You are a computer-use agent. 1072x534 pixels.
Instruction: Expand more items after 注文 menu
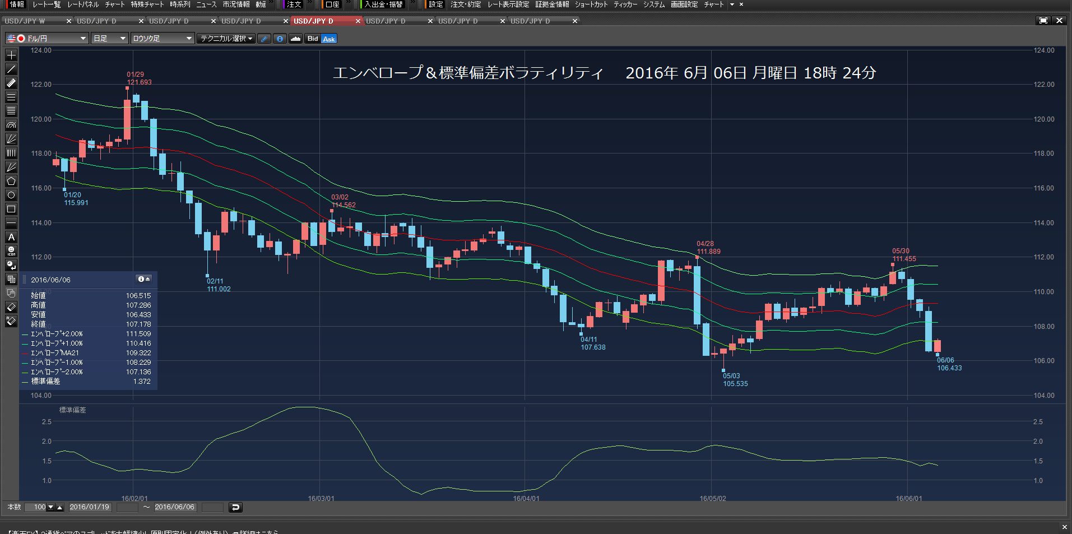pos(309,3)
